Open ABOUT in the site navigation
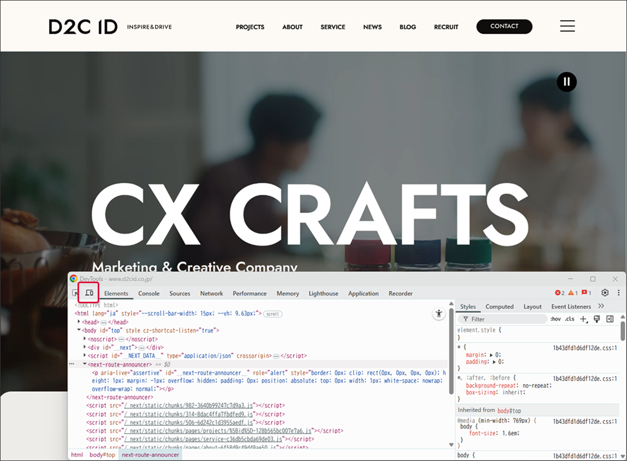 click(x=292, y=27)
